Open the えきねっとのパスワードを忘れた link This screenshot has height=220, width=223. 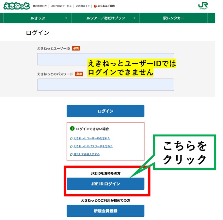click(93, 147)
